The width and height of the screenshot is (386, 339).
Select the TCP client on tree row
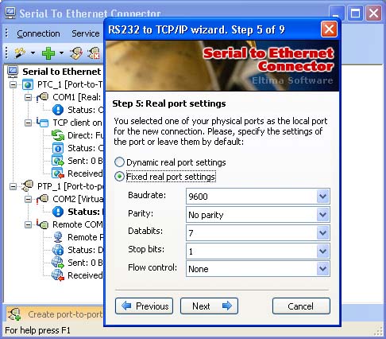pos(77,123)
